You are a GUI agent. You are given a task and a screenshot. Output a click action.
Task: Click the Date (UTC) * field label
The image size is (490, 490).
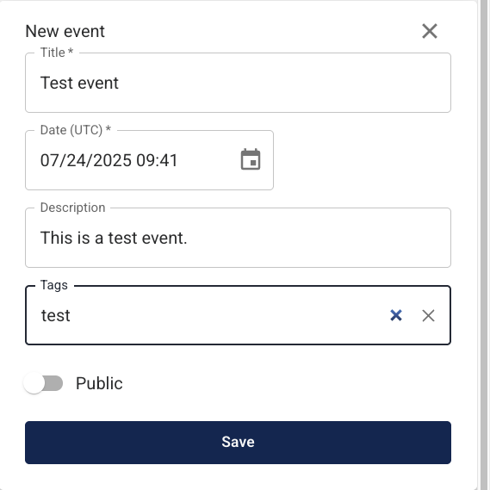[x=76, y=130]
